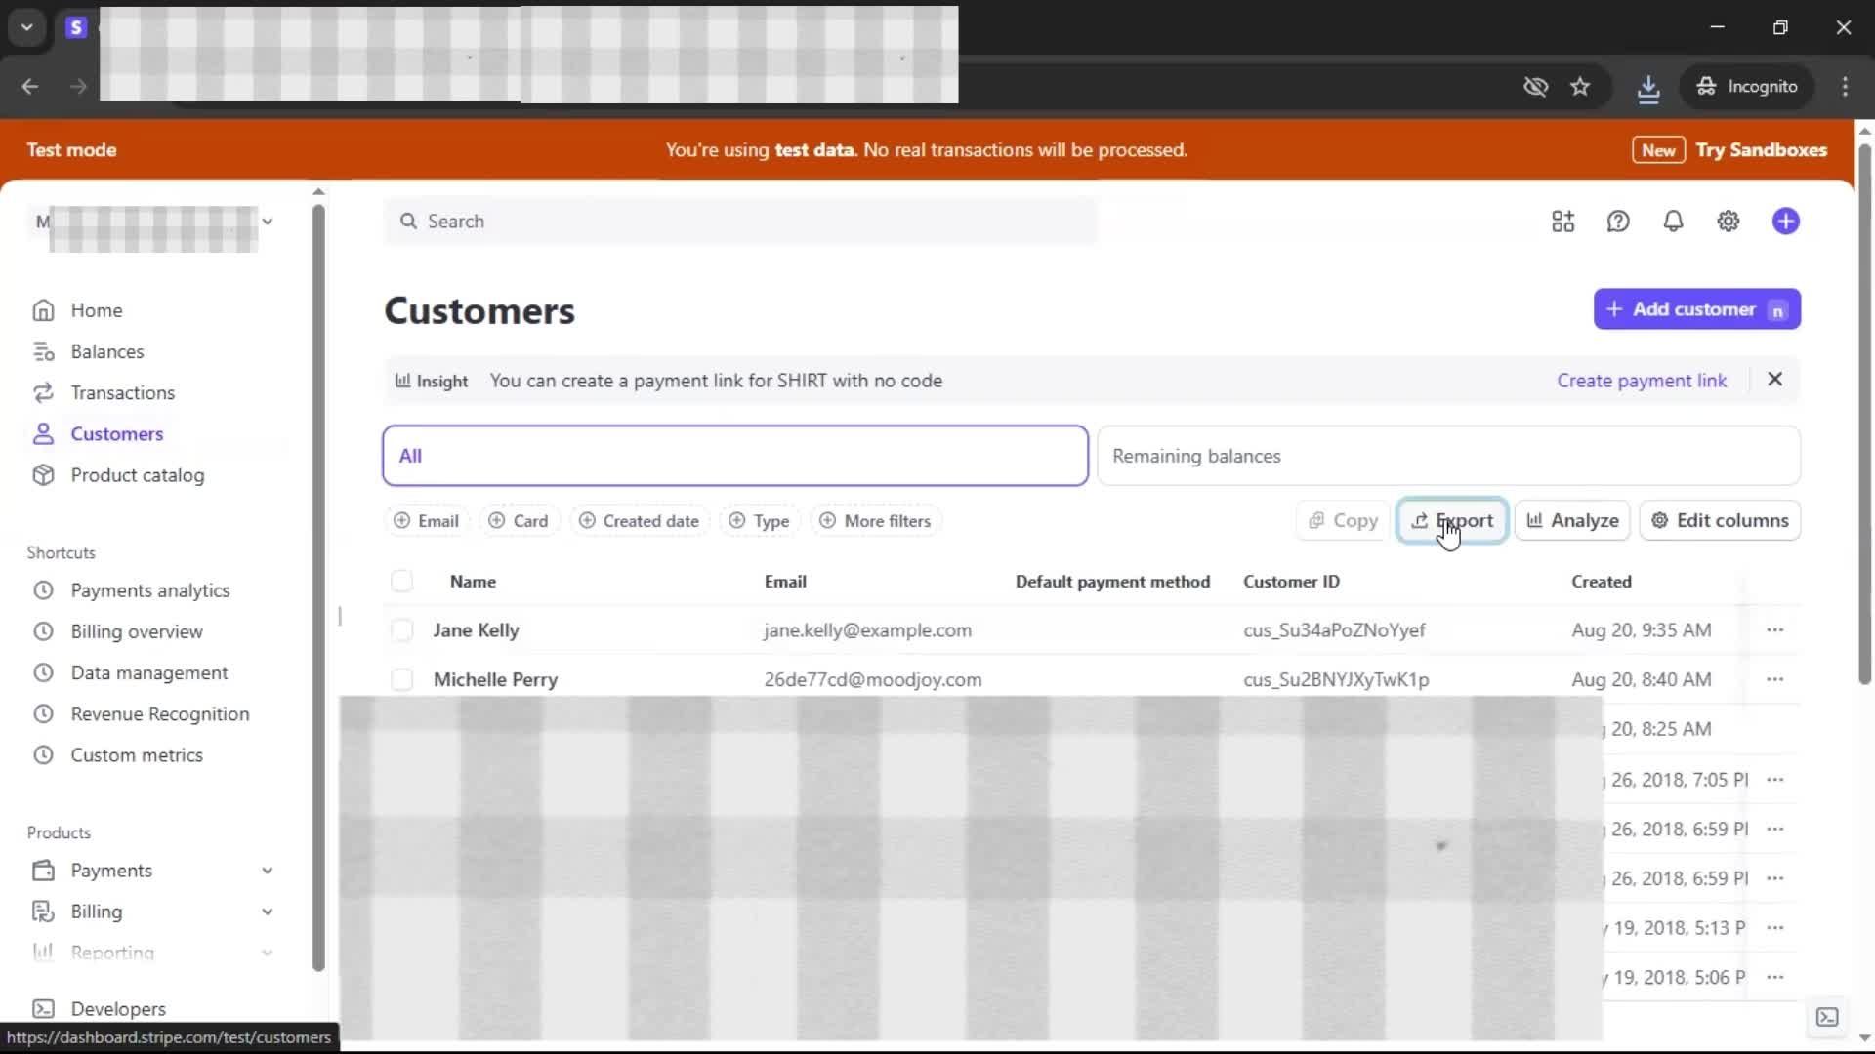Open row actions menu for Jane Kelly
1875x1054 pixels.
[x=1774, y=630]
